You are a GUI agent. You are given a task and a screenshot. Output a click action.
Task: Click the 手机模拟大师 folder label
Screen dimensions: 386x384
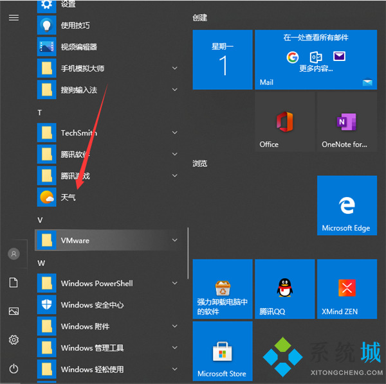pyautogui.click(x=82, y=68)
